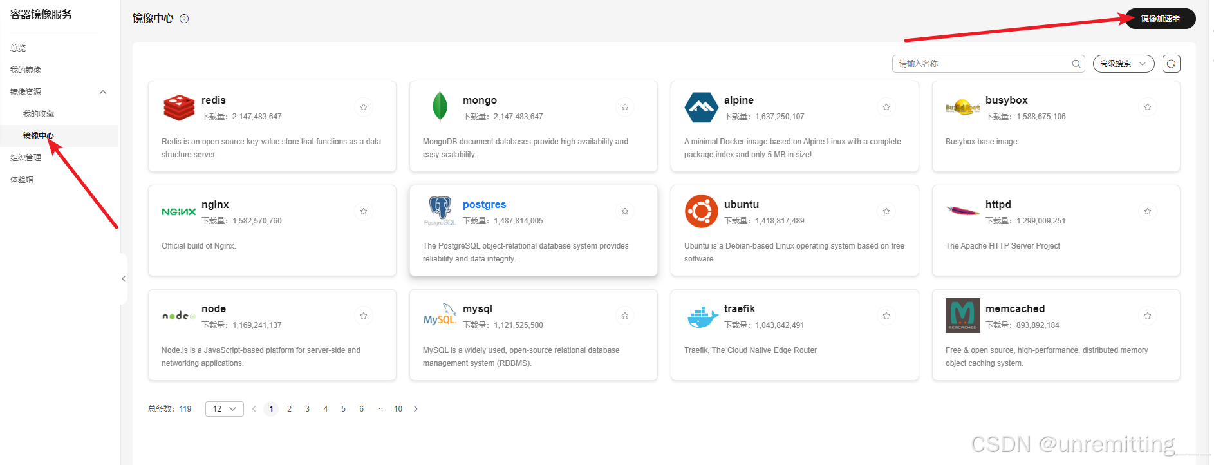Image resolution: width=1214 pixels, height=465 pixels.
Task: Click the redis logo icon
Action: (x=179, y=108)
